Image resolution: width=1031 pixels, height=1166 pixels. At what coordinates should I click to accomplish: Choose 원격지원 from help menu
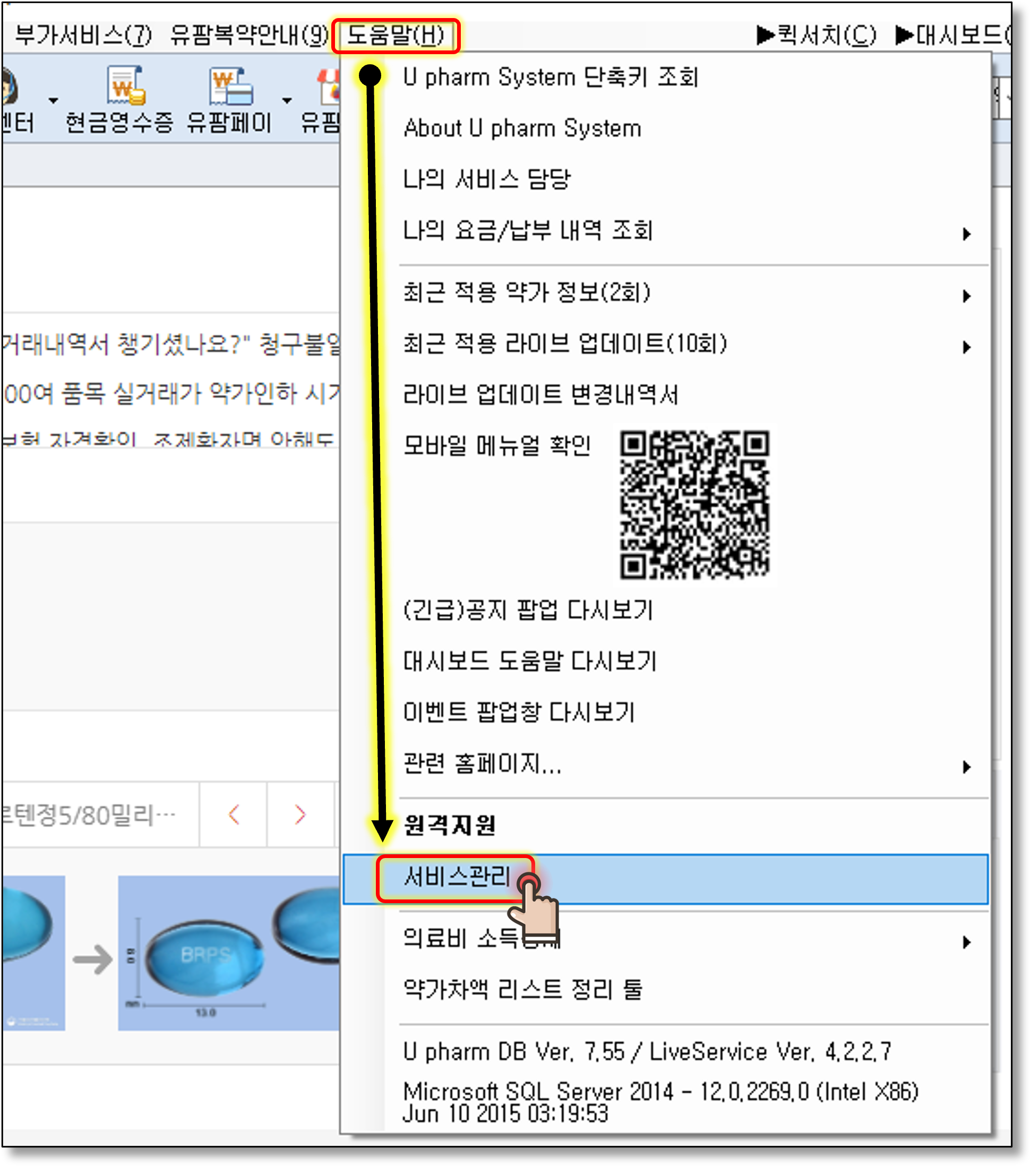coord(449,825)
